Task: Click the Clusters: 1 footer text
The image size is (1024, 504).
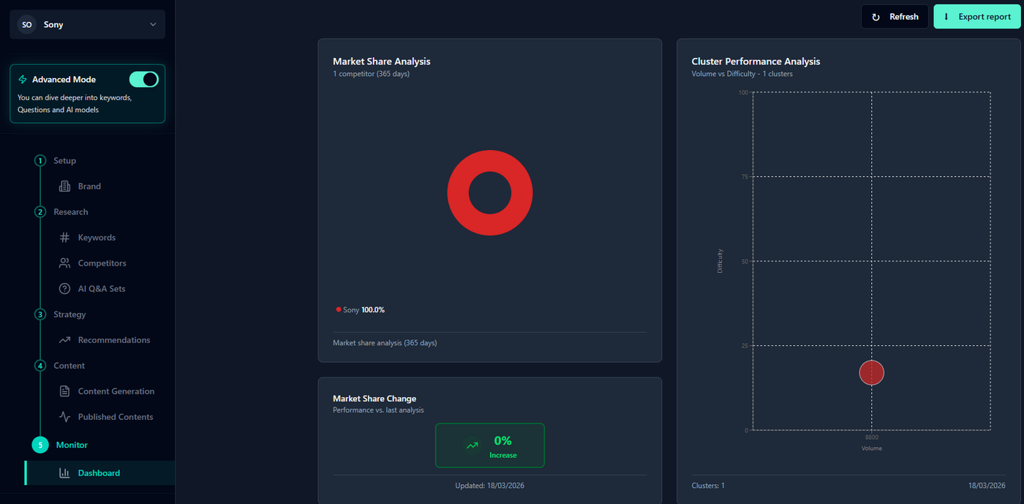Action: 708,486
